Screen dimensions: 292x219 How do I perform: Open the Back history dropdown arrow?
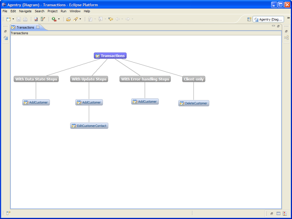pyautogui.click(x=122, y=19)
